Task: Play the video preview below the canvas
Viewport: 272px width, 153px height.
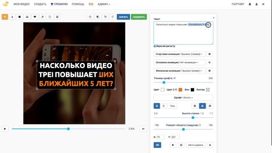Action: (5, 129)
